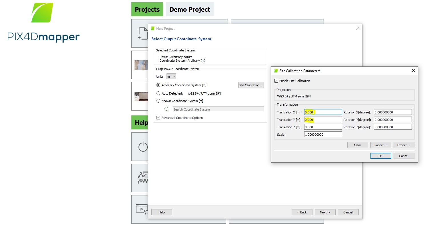Focus the Scale input field
The height and width of the screenshot is (234, 431).
tap(323, 135)
